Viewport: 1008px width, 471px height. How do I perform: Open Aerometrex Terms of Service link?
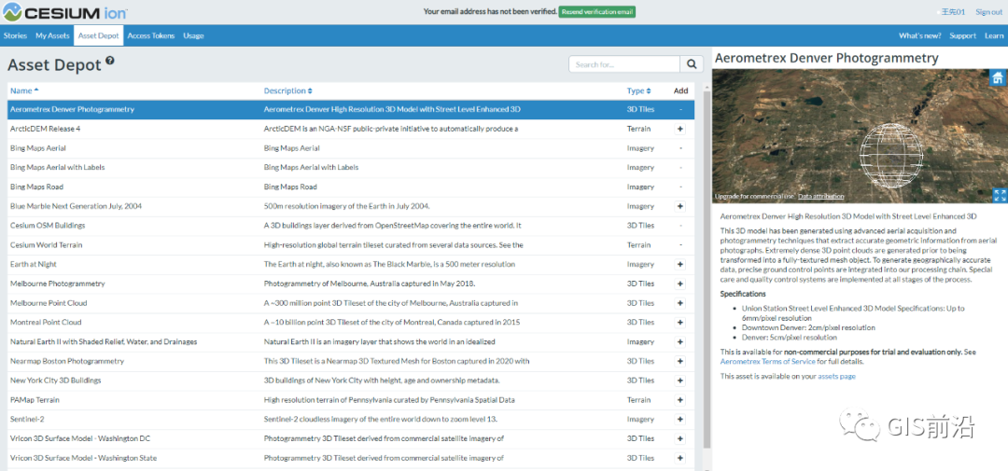pyautogui.click(x=768, y=362)
